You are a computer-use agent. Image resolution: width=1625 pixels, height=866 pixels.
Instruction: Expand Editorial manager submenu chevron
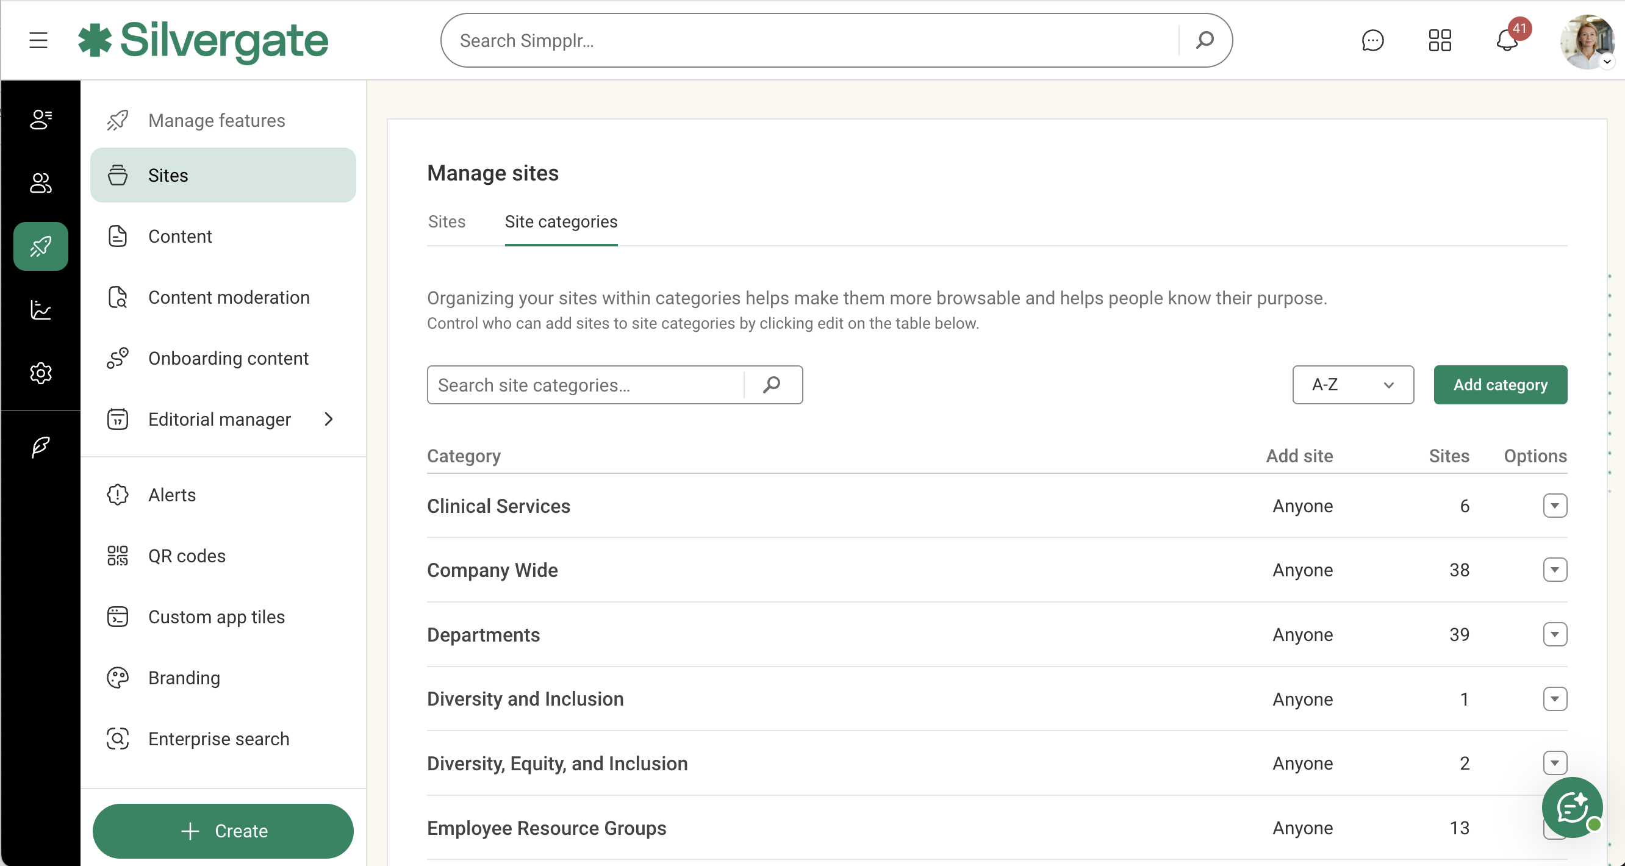329,420
